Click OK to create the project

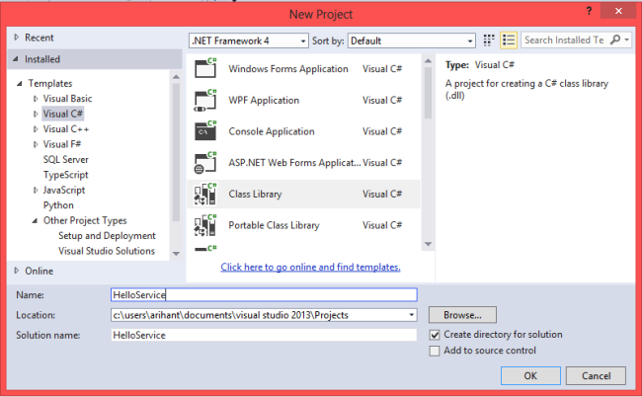(x=530, y=375)
